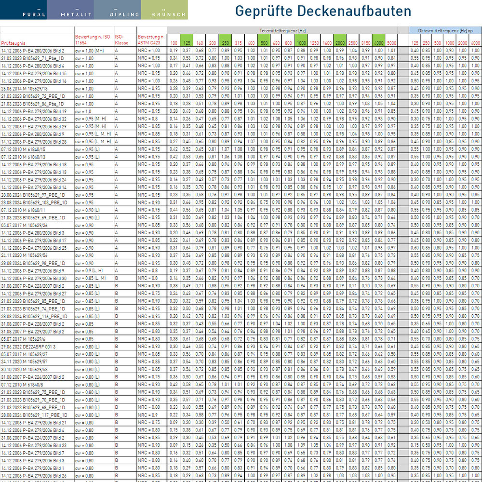Click row '14.12.2006 P-BA 280/2006 Bild 2'
Screen dimensions: 482x482
(x=241, y=51)
